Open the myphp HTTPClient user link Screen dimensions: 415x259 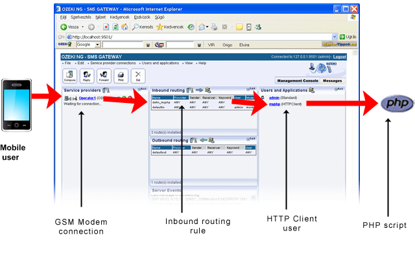(274, 104)
